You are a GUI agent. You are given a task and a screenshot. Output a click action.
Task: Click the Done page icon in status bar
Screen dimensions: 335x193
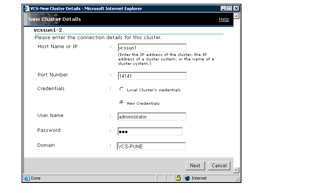point(27,178)
